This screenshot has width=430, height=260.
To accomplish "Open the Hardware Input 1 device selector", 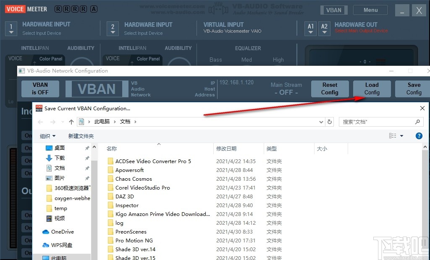I will 11,29.
